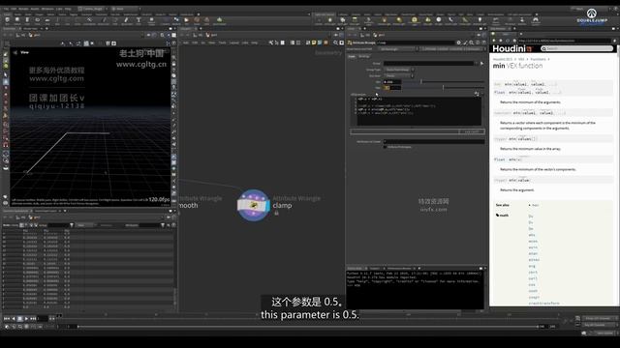Image resolution: width=620 pixels, height=348 pixels.
Task: Click the help browser Search field
Action: [x=577, y=48]
